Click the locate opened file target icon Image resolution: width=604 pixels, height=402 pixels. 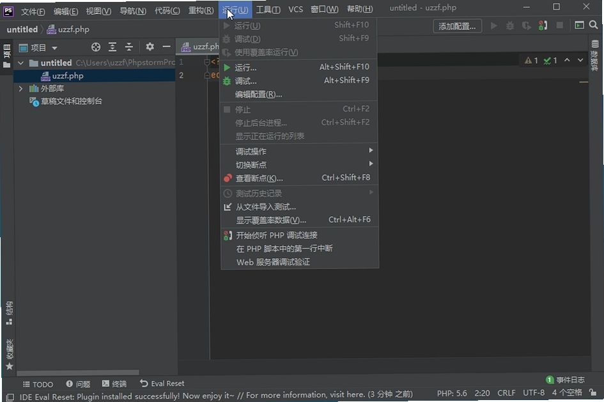pyautogui.click(x=95, y=47)
